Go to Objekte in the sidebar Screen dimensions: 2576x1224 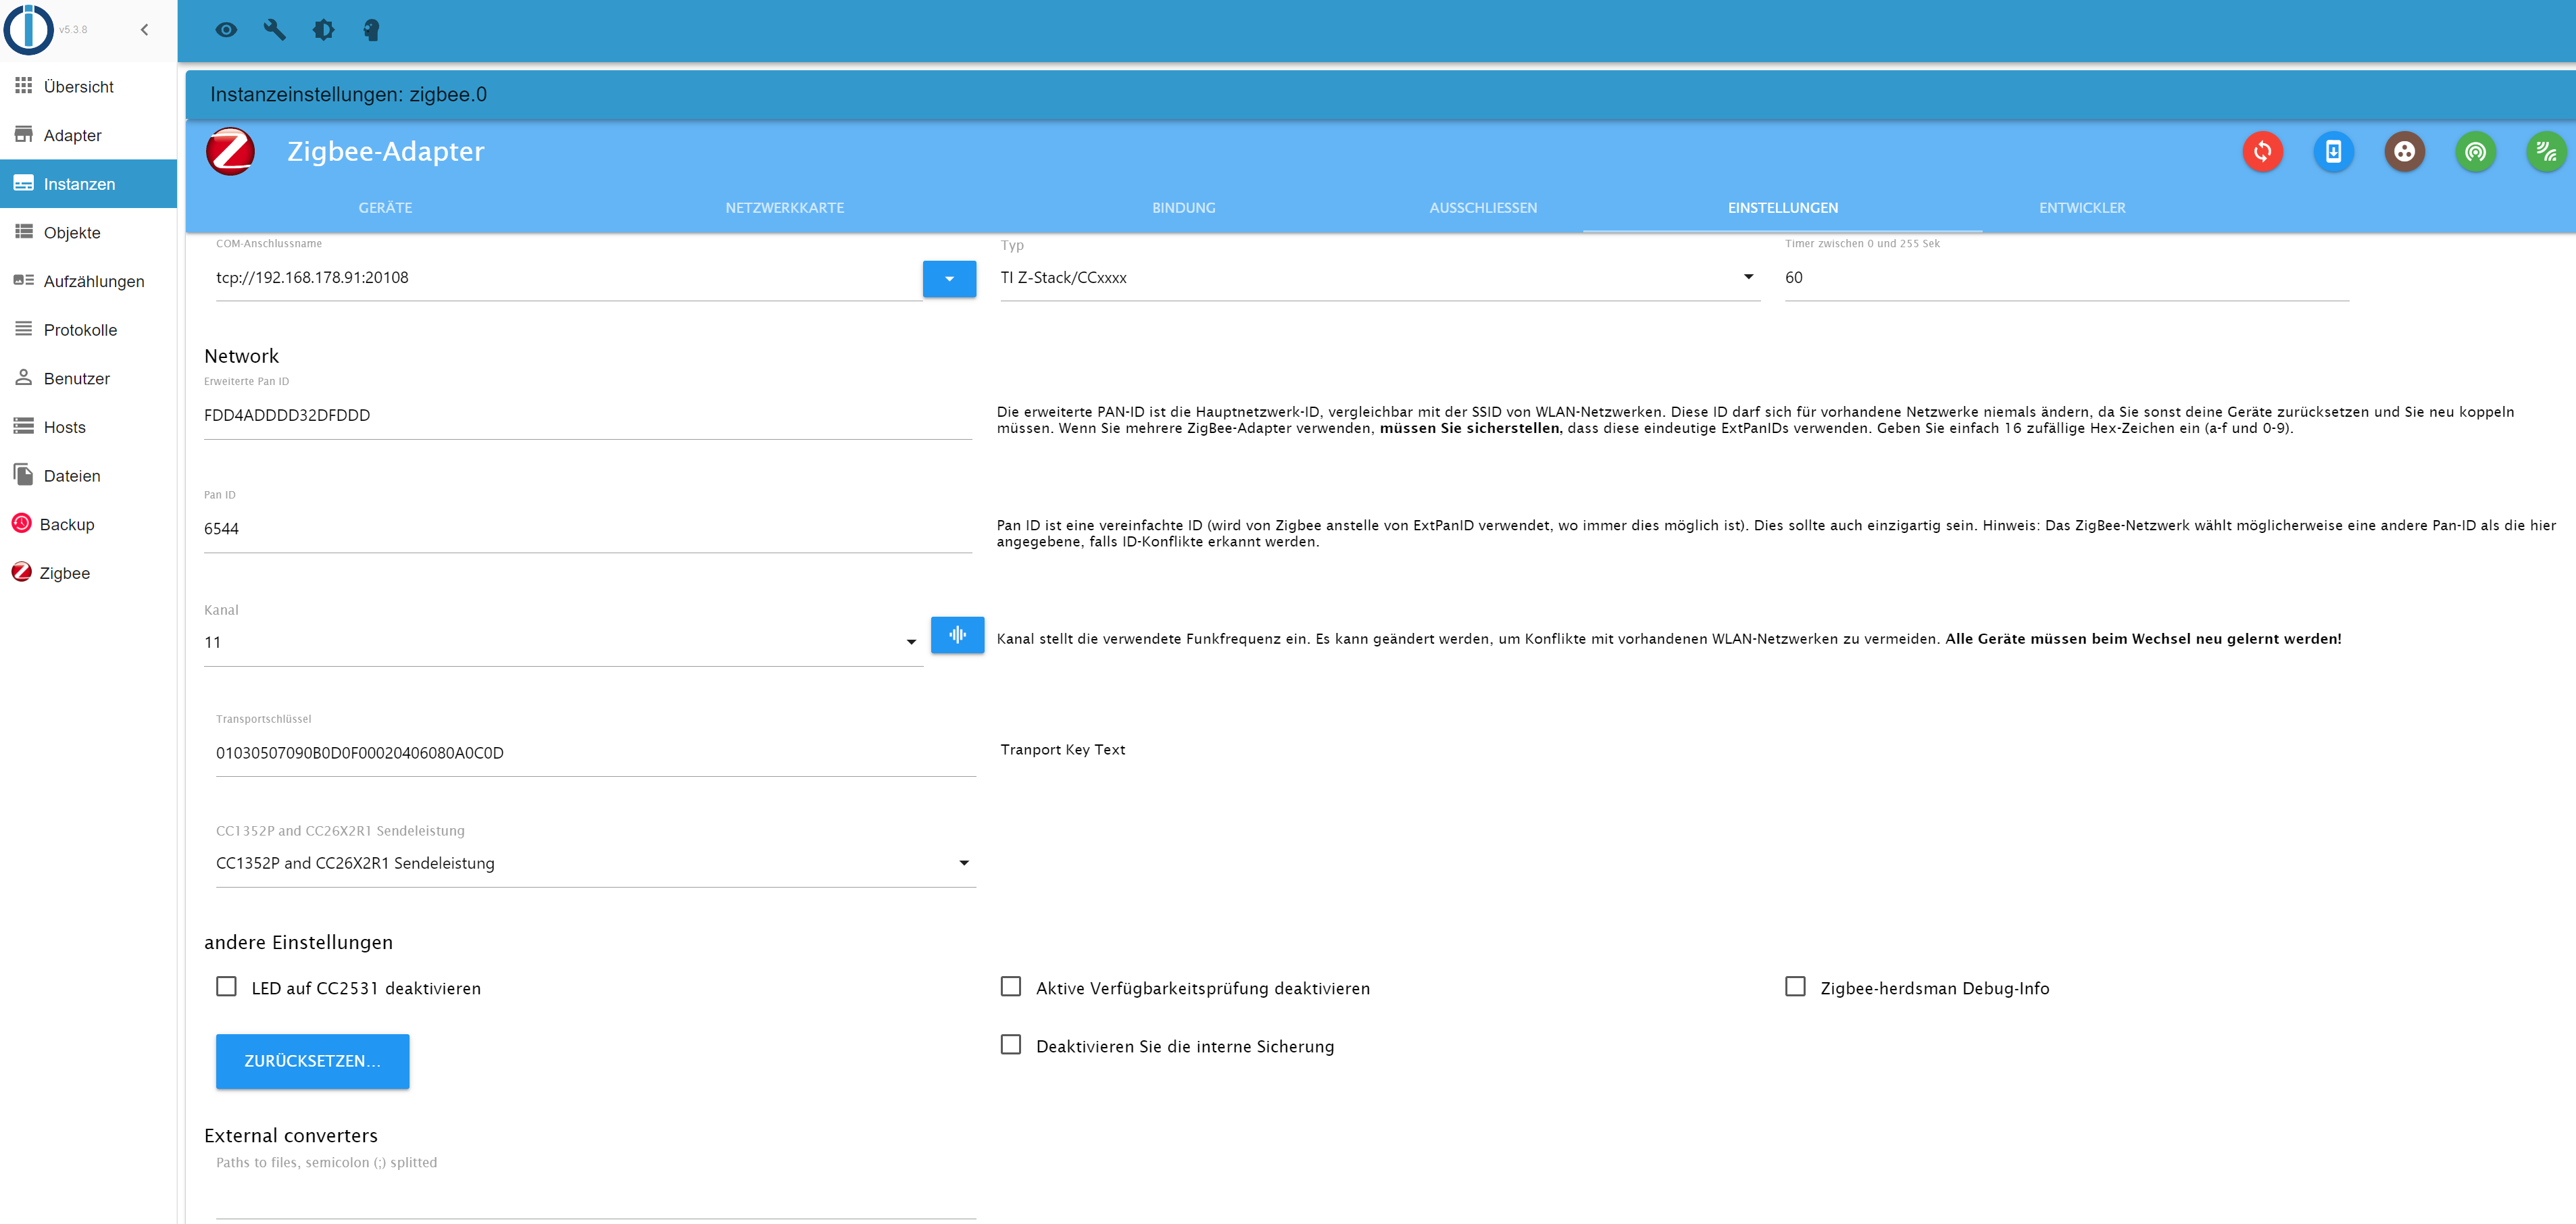point(72,233)
